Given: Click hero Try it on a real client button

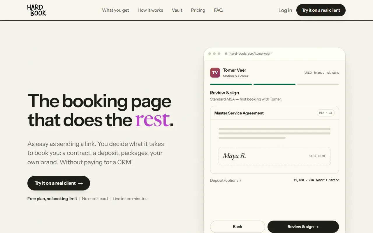Looking at the screenshot, I should point(59,183).
